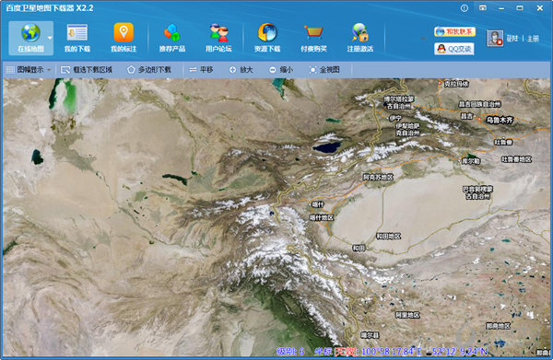The width and height of the screenshot is (553, 360).
Task: Click the 登录 login link
Action: click(512, 39)
